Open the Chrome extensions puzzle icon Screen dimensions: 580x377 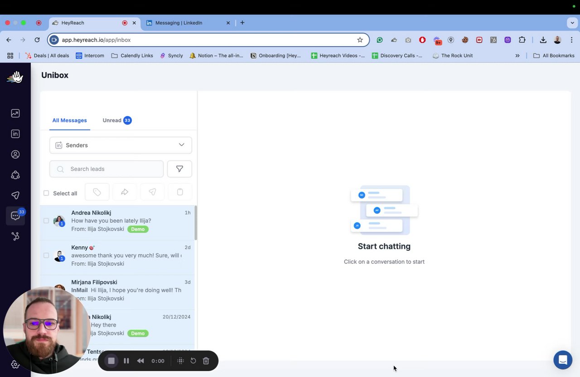[522, 40]
